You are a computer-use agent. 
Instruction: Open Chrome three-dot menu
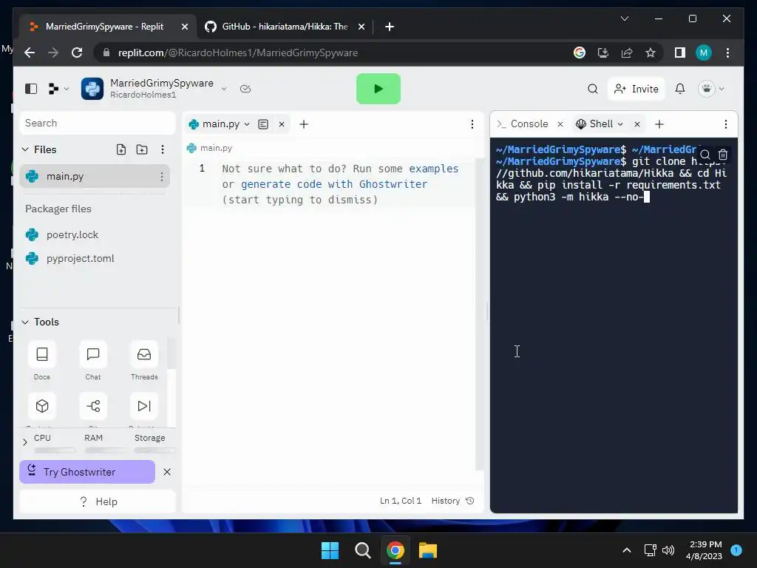point(727,53)
